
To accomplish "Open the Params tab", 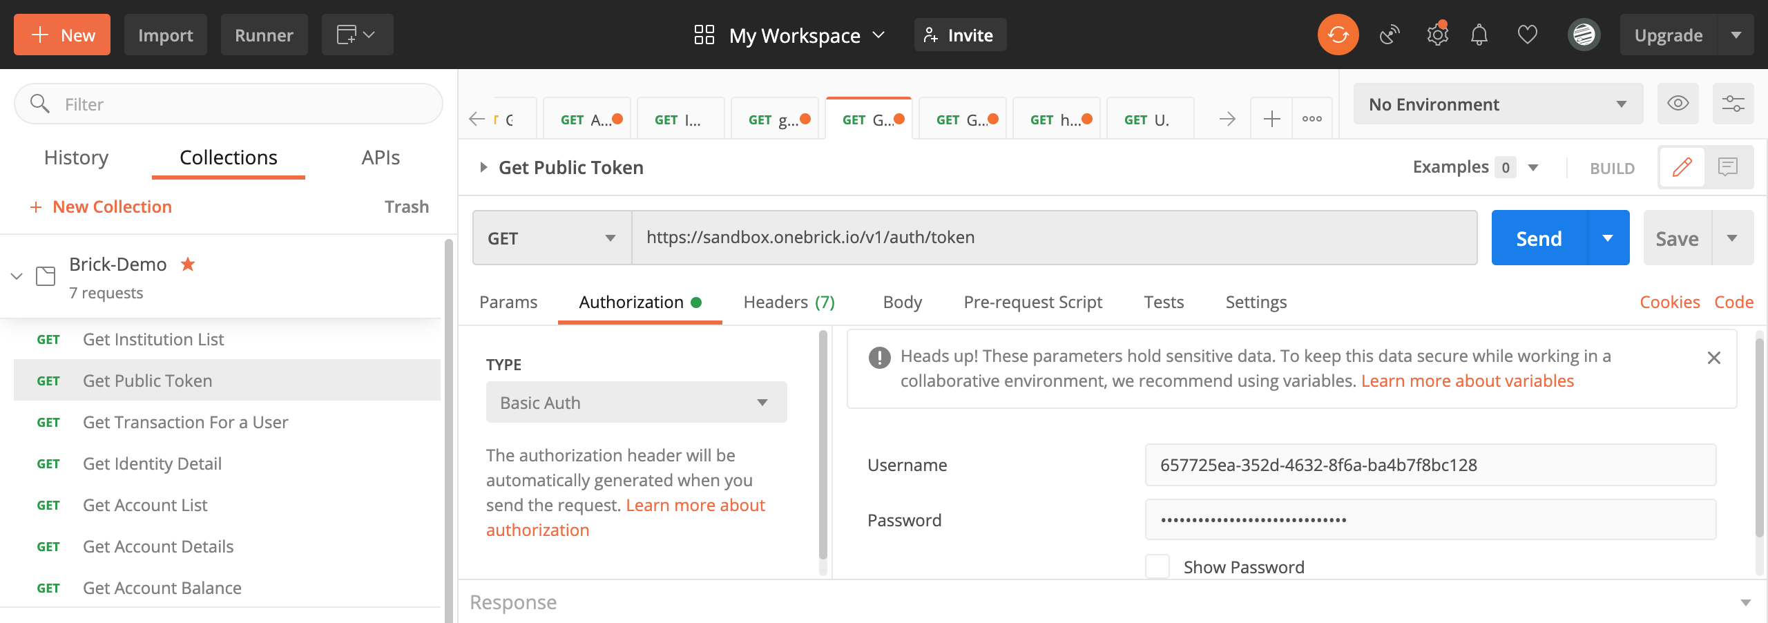I will (508, 303).
